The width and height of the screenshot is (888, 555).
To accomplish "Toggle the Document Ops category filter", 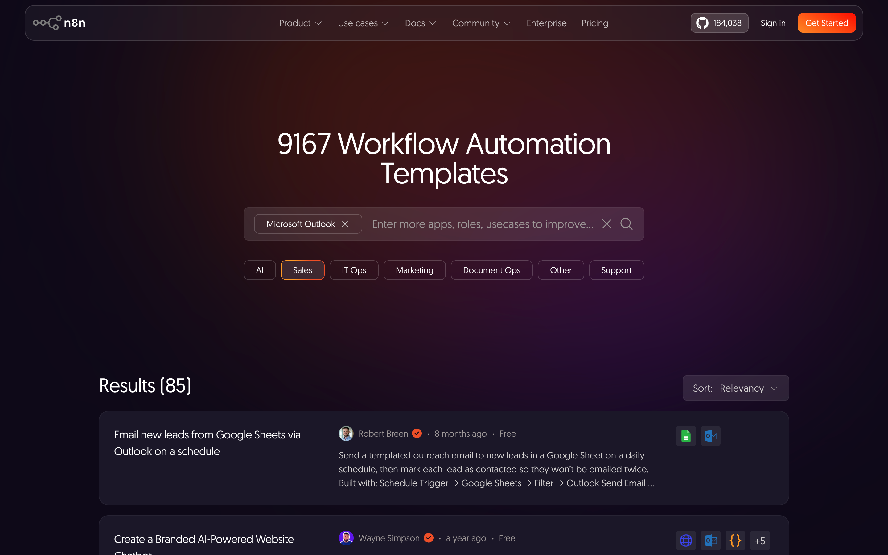I will click(x=491, y=270).
